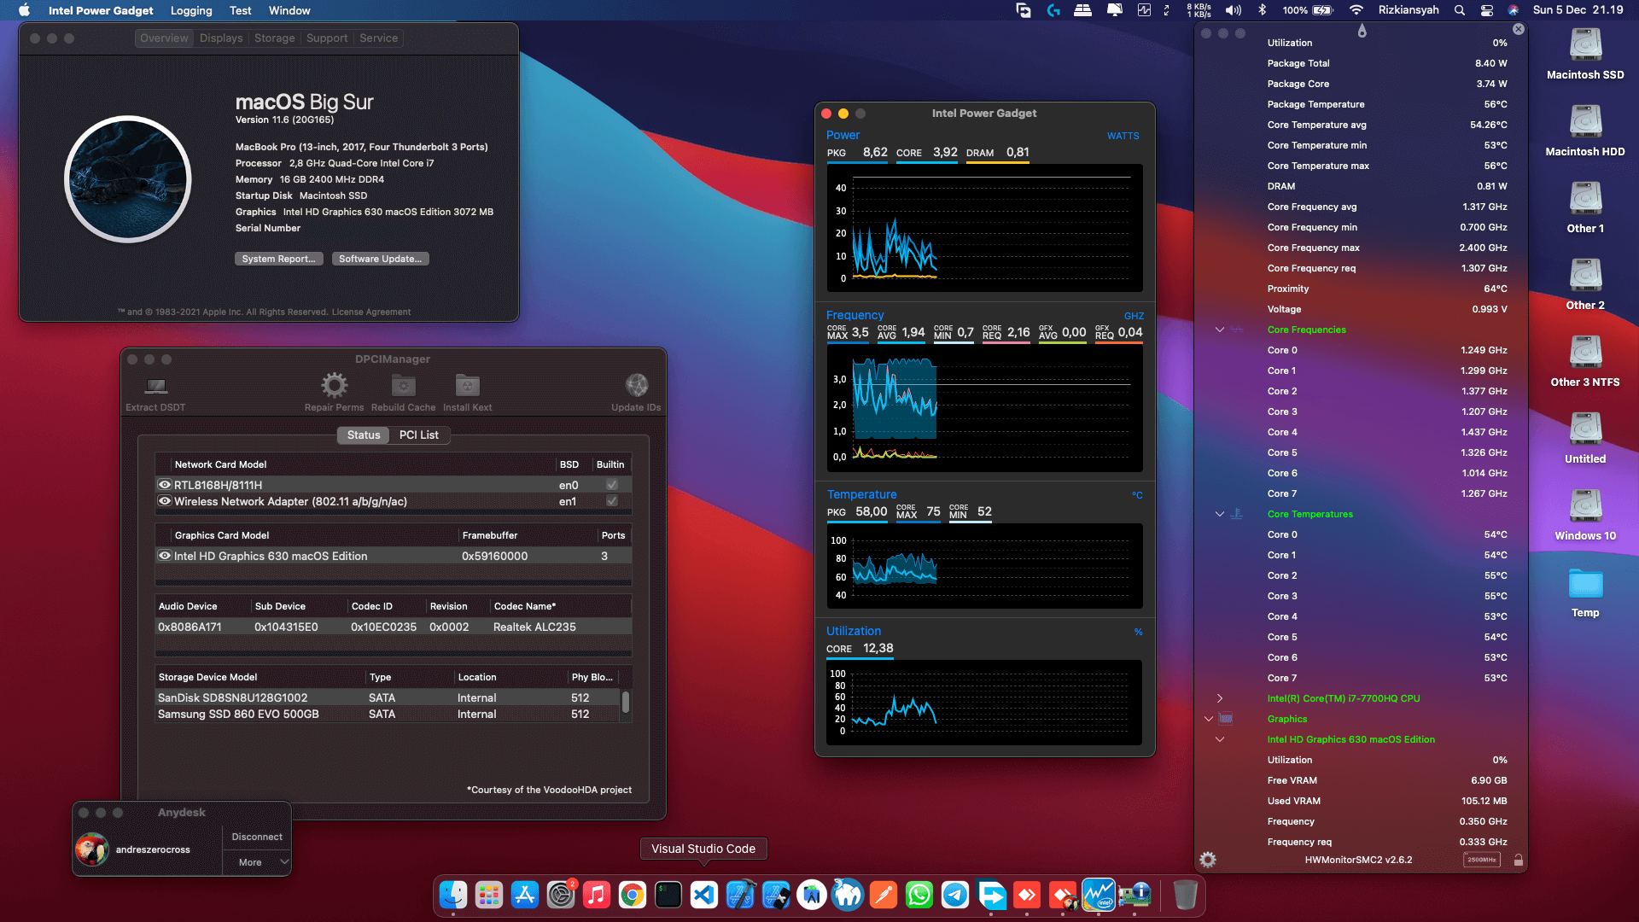Open HWMonitorSMC2 settings gear icon
Screen dimensions: 1639x922
(1207, 860)
